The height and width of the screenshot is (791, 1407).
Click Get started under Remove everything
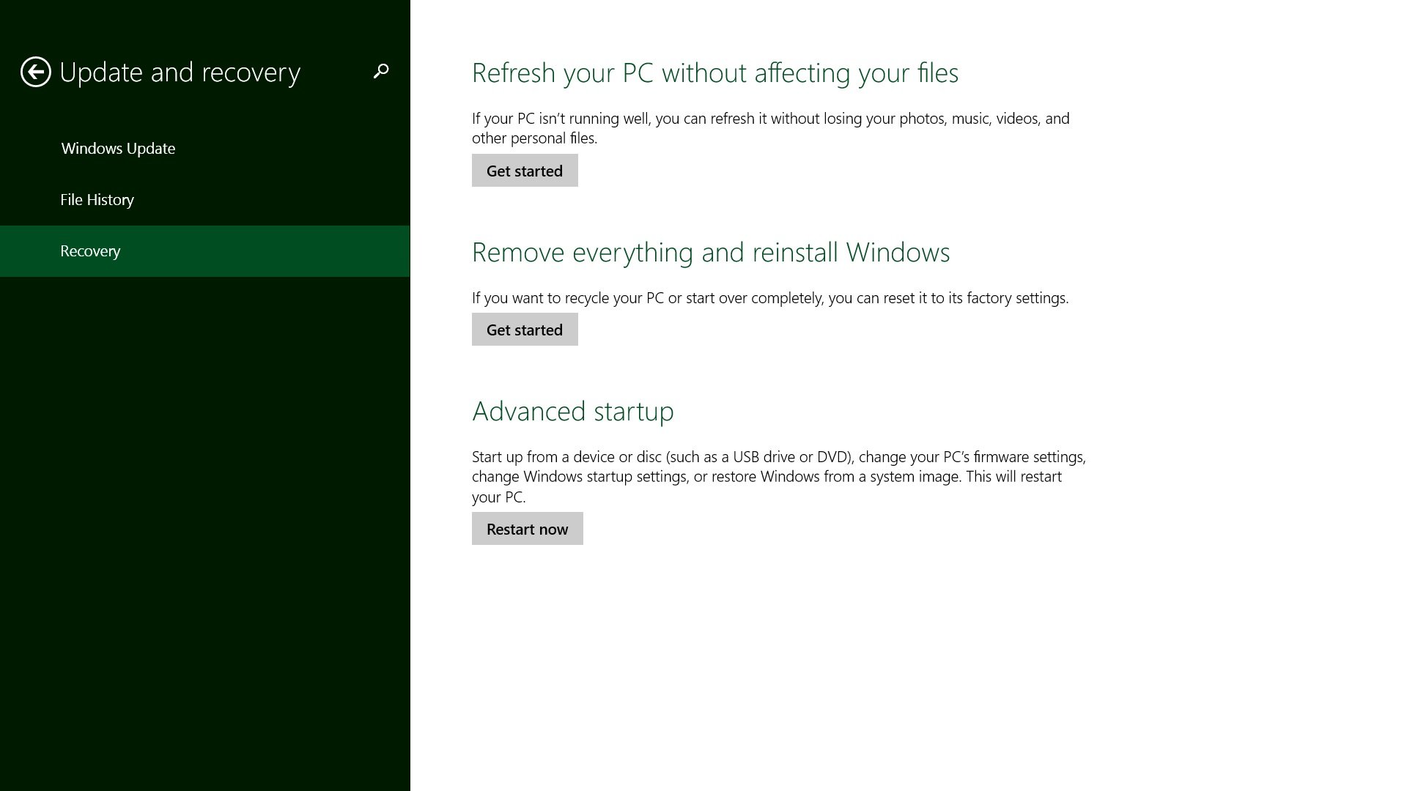point(525,330)
